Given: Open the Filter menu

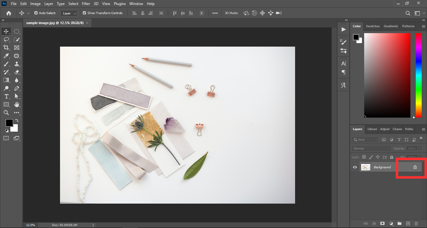Looking at the screenshot, I should 86,4.
